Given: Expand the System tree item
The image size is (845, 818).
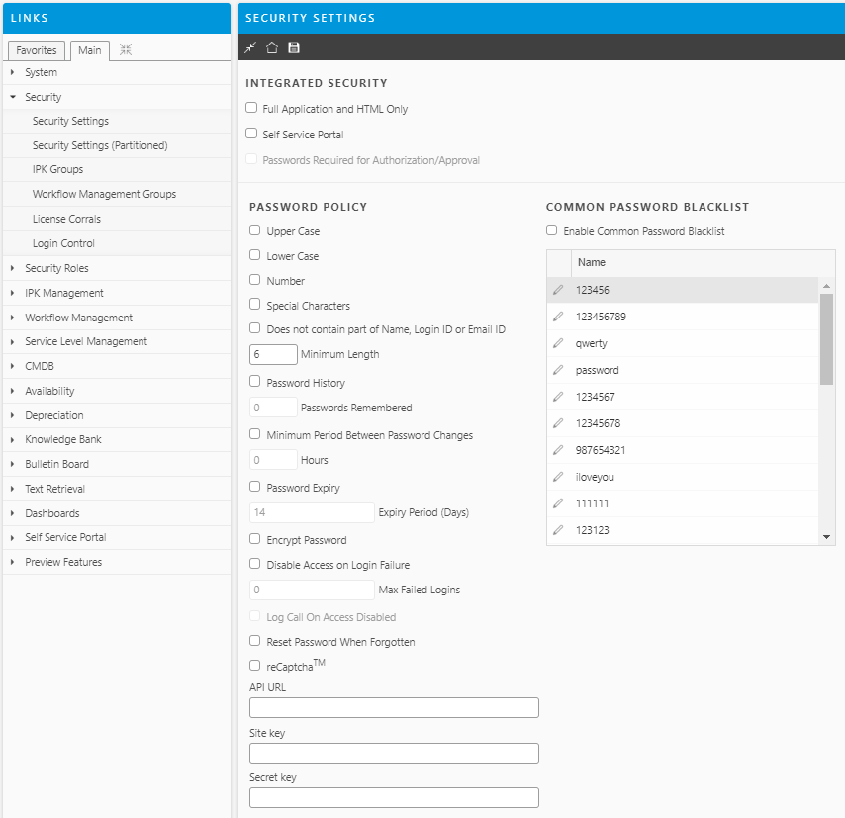Looking at the screenshot, I should (x=13, y=72).
